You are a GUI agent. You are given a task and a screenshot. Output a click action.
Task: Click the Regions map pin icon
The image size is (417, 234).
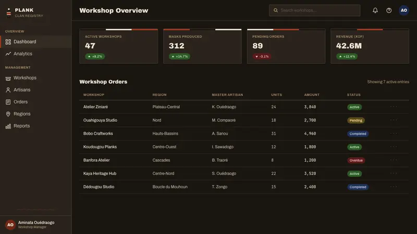[8, 114]
